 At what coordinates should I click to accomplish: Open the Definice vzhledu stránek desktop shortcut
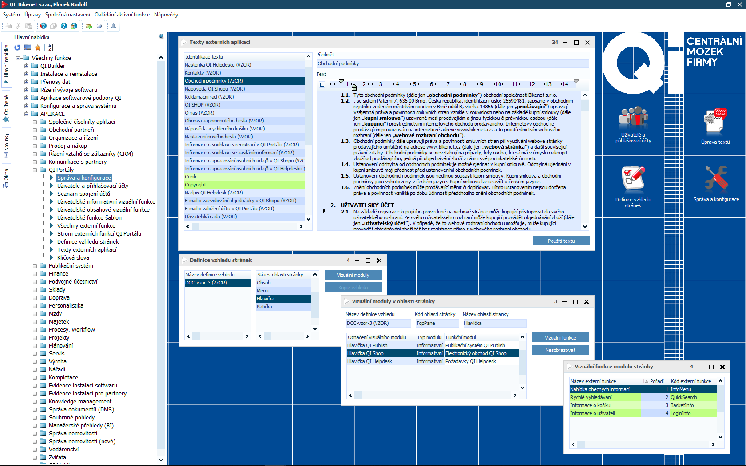pos(633,186)
